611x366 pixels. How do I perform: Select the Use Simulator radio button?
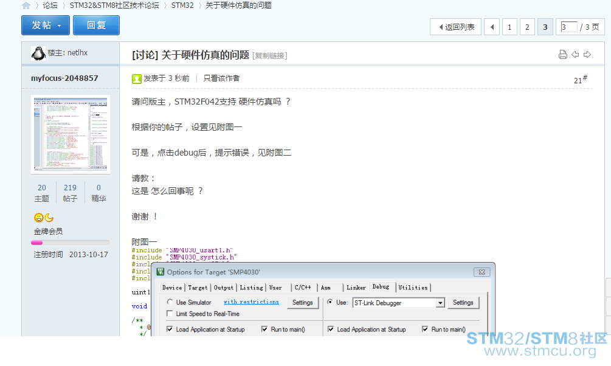click(170, 302)
